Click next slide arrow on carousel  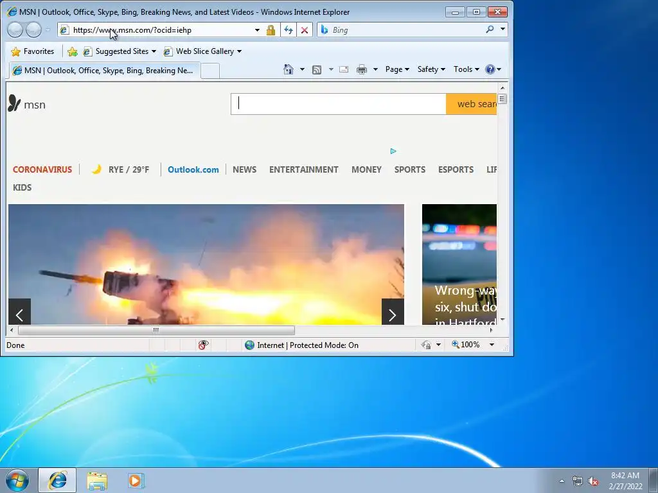[x=393, y=312]
